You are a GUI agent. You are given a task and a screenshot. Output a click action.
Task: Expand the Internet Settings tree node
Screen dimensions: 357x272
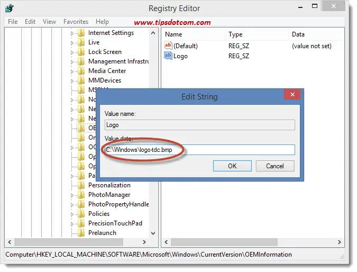[72, 33]
